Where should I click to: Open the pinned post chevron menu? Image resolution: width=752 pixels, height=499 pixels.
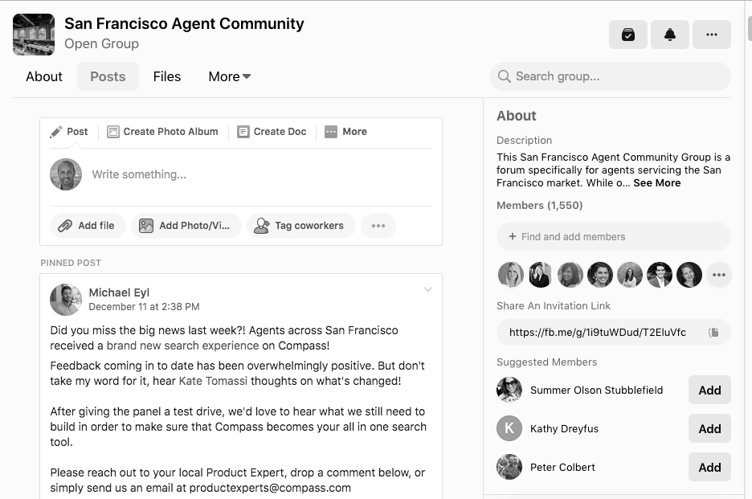tap(428, 290)
